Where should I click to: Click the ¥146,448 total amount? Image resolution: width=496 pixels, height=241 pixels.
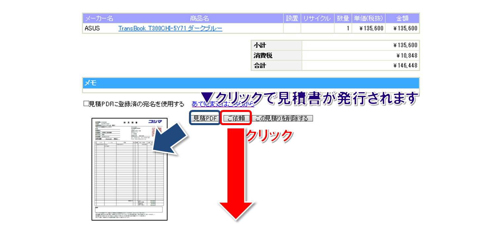tap(405, 66)
